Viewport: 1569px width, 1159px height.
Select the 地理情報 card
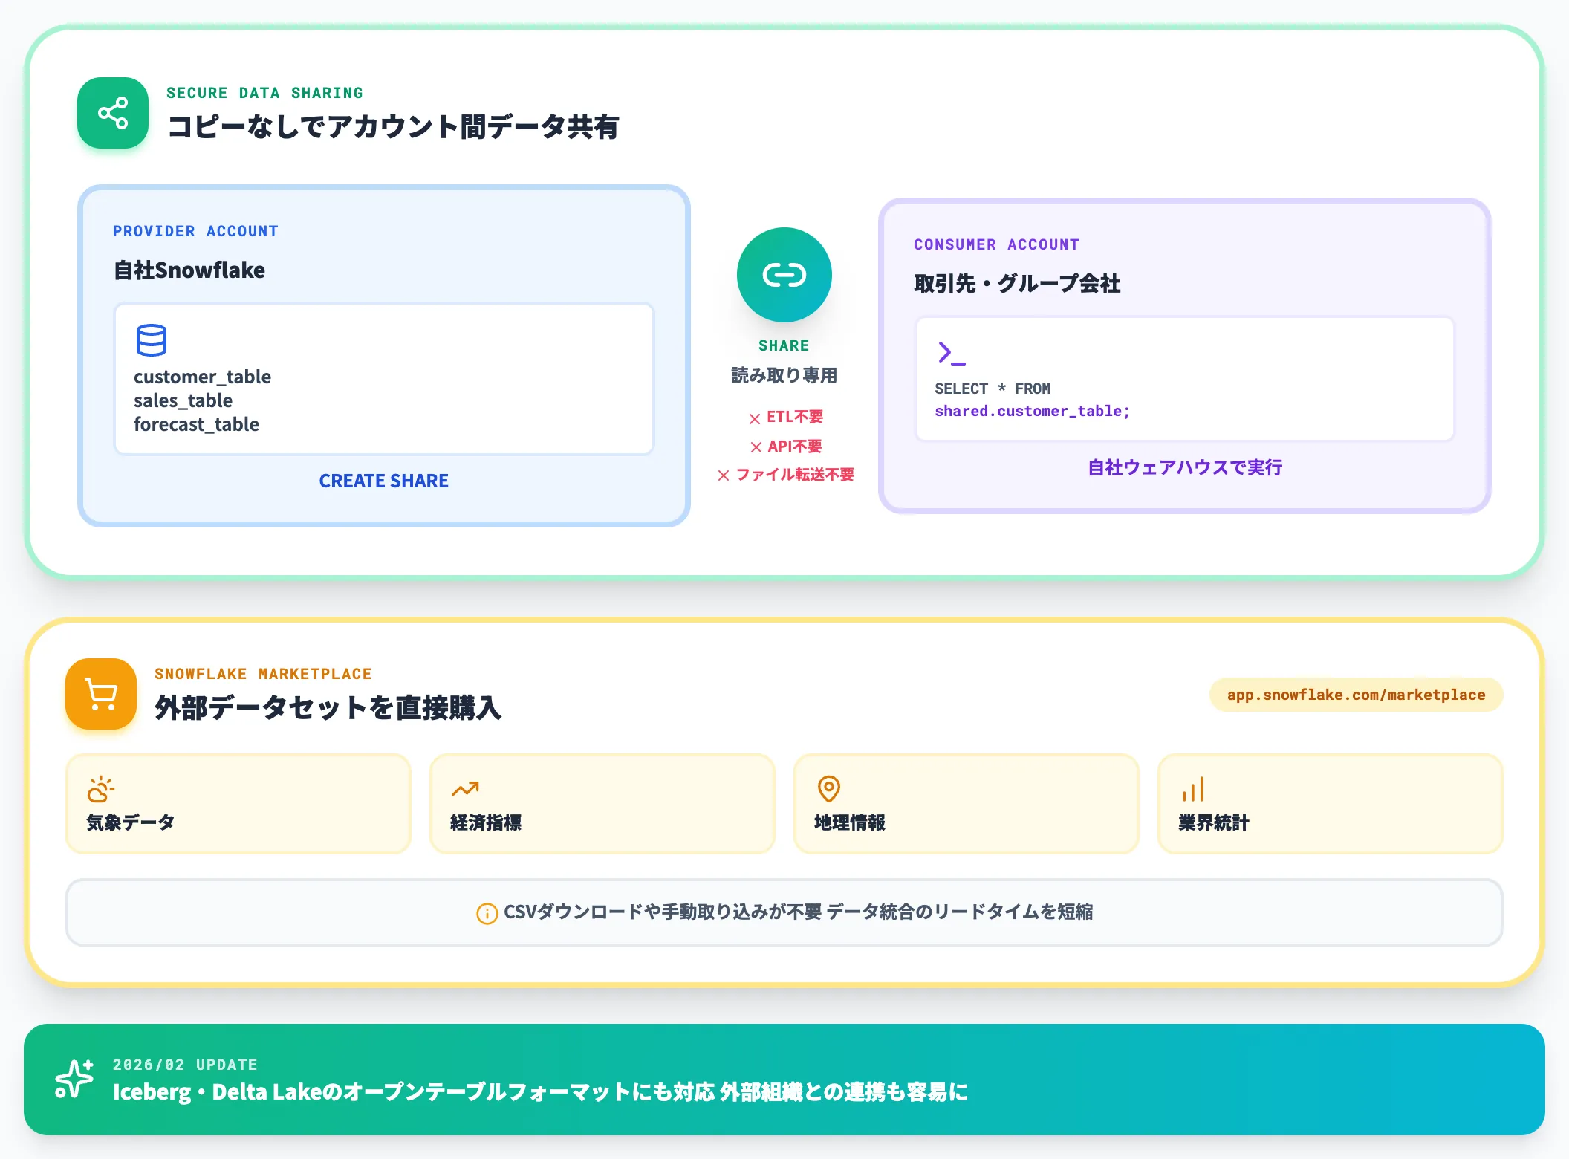[966, 804]
